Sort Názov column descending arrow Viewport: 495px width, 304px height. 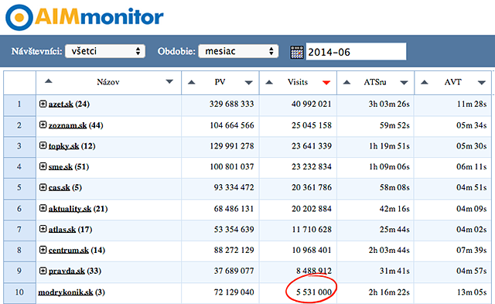tap(169, 82)
